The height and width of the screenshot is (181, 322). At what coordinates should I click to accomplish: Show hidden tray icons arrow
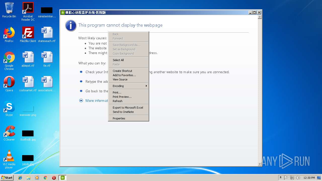(280, 178)
